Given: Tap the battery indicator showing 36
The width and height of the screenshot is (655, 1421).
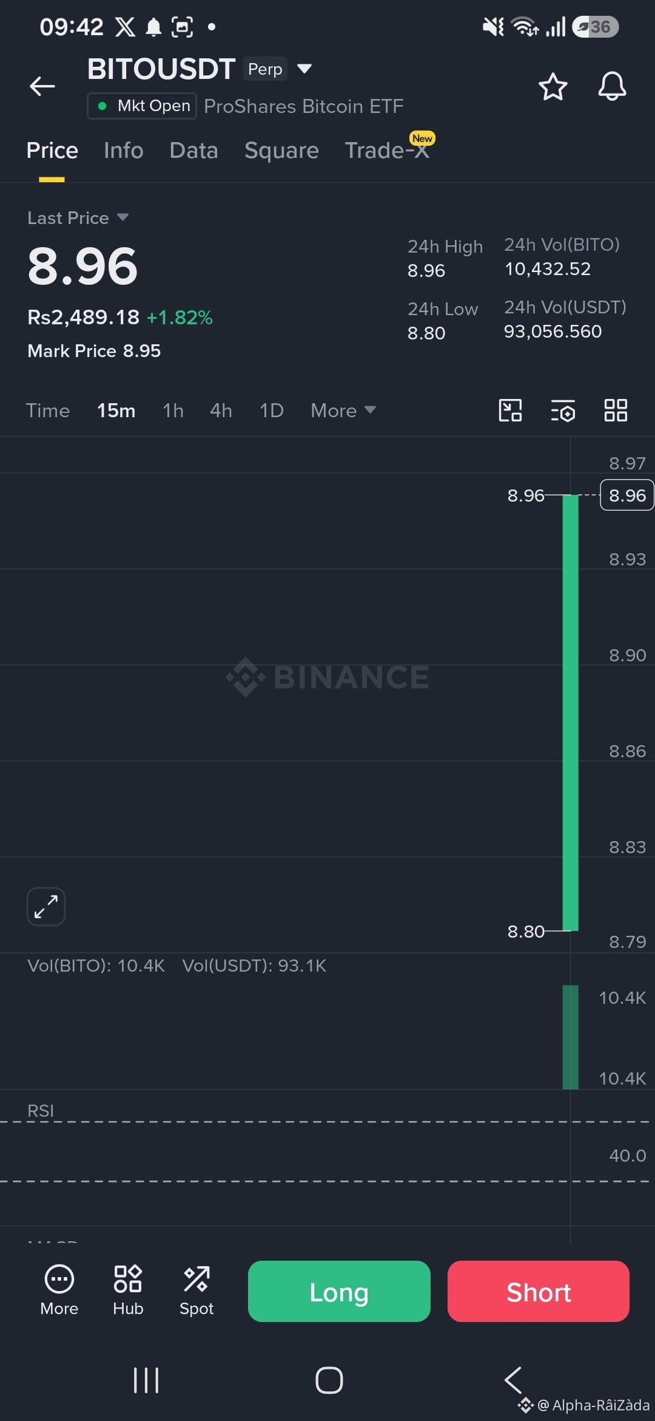Looking at the screenshot, I should click(x=596, y=27).
